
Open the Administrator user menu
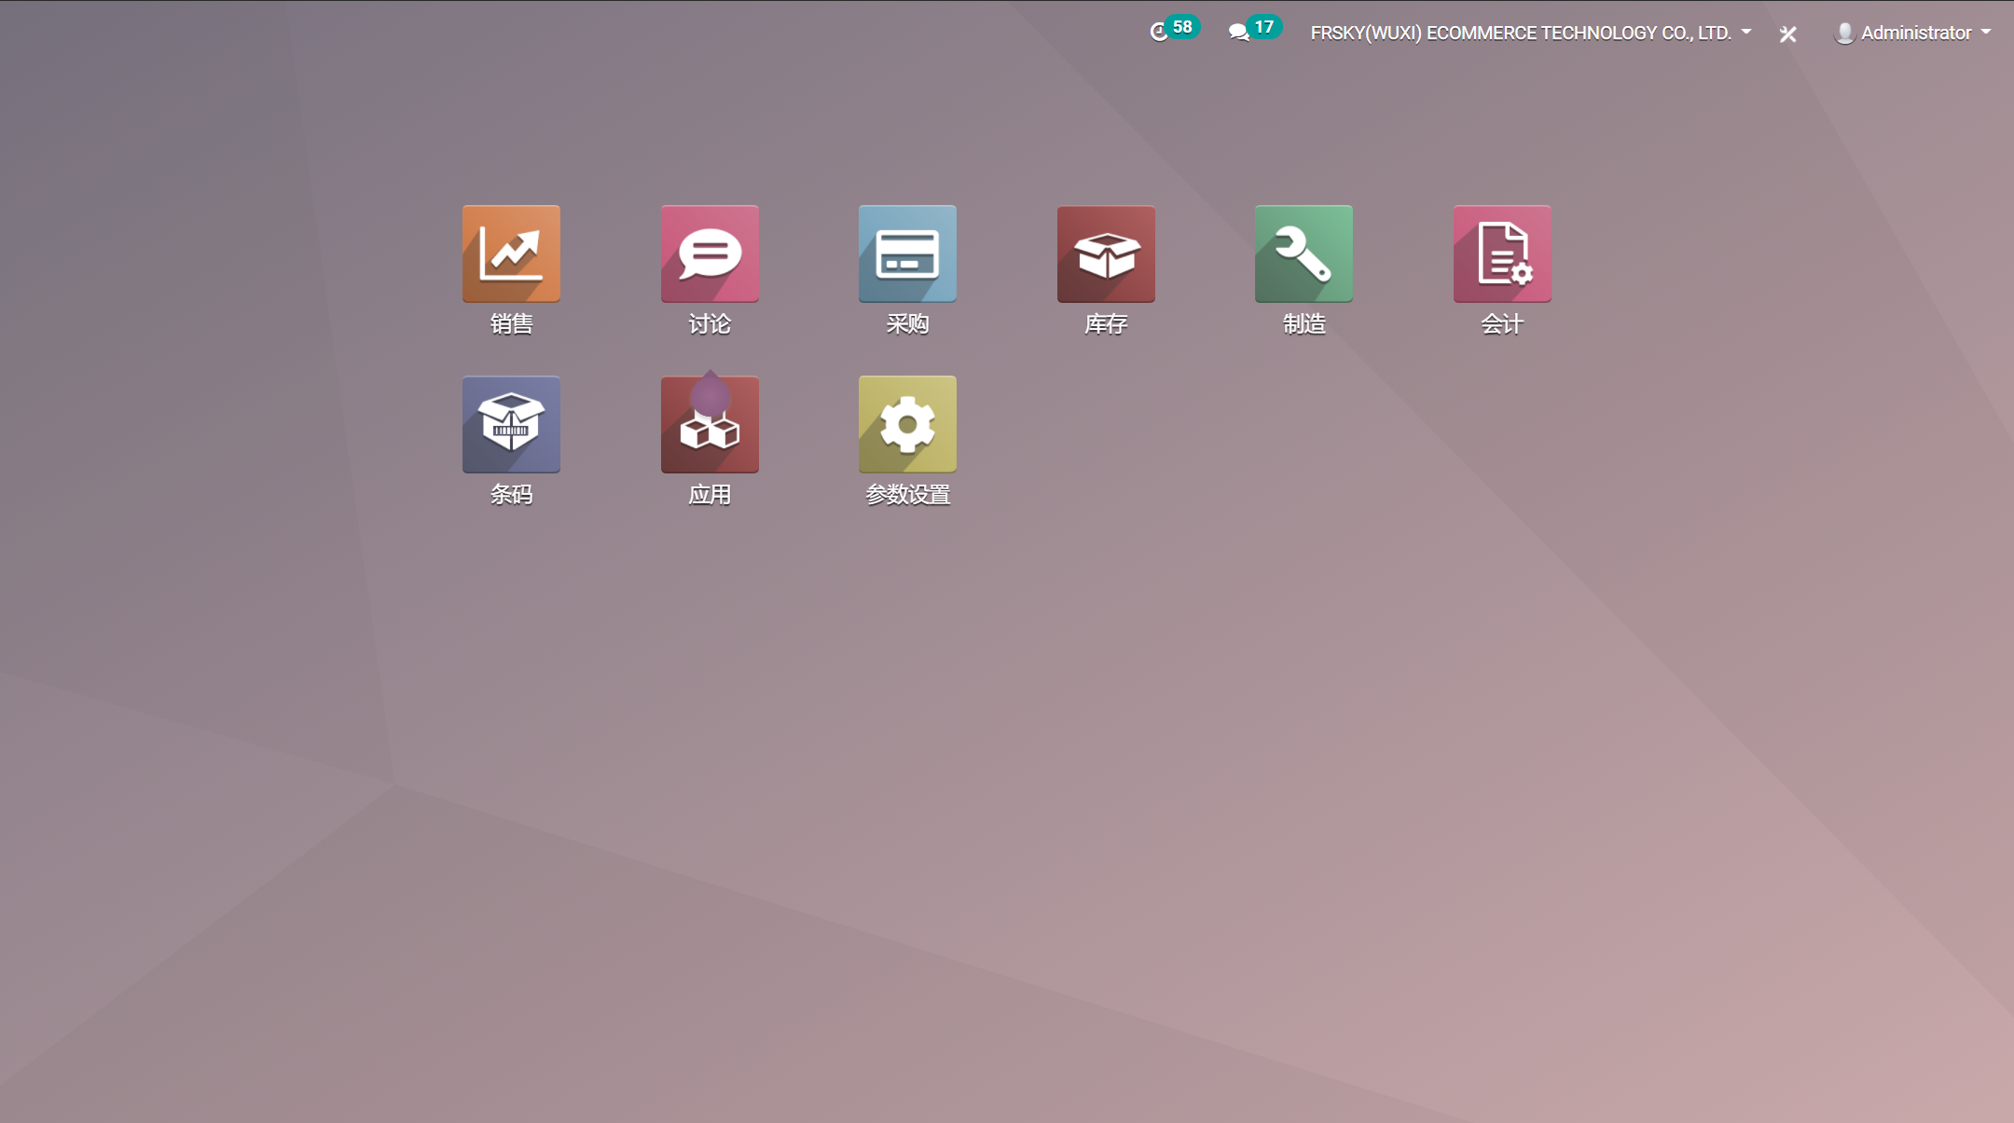coord(1912,33)
